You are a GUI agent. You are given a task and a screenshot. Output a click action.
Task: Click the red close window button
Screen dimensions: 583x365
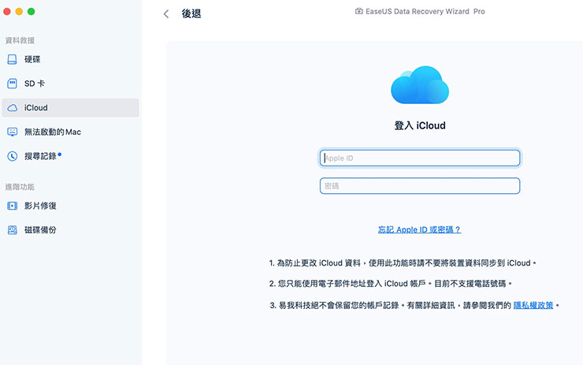6,12
